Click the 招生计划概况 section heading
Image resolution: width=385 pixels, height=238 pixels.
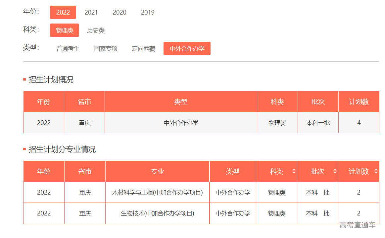(x=51, y=80)
